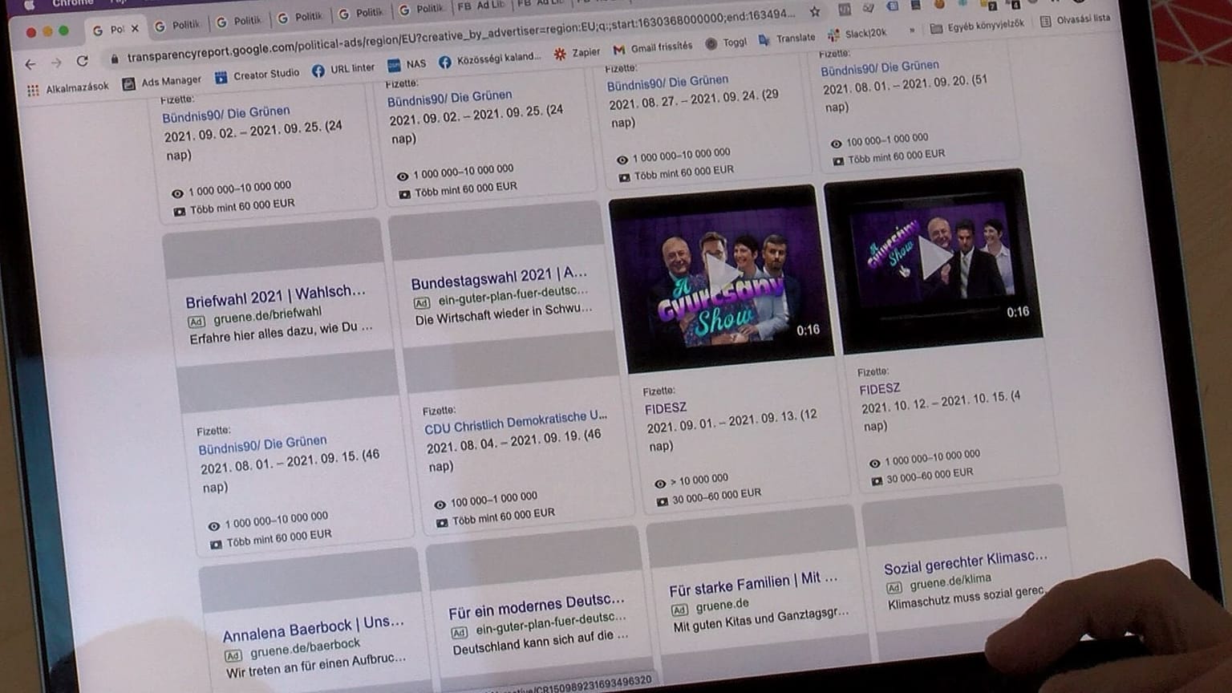The image size is (1232, 693).
Task: Open Bündnis90/ Die Grünen advertiser dated 08.01–09.20
Action: [879, 68]
